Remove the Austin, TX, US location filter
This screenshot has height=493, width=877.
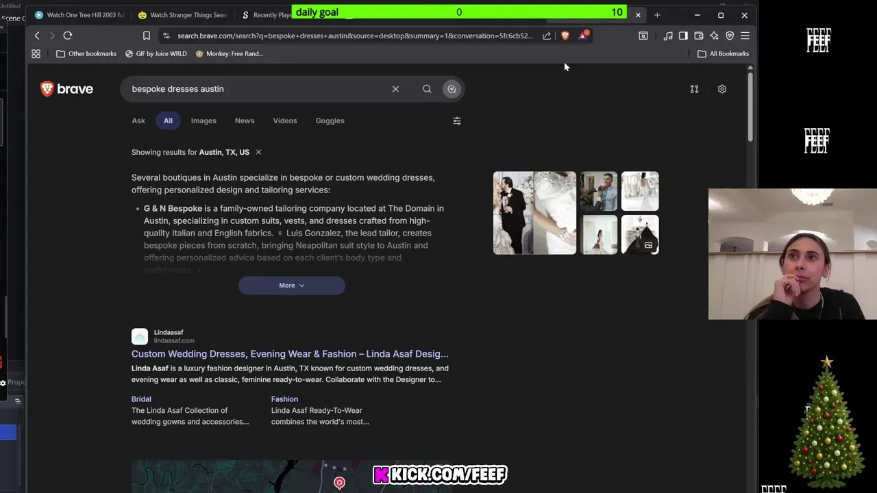pyautogui.click(x=258, y=152)
